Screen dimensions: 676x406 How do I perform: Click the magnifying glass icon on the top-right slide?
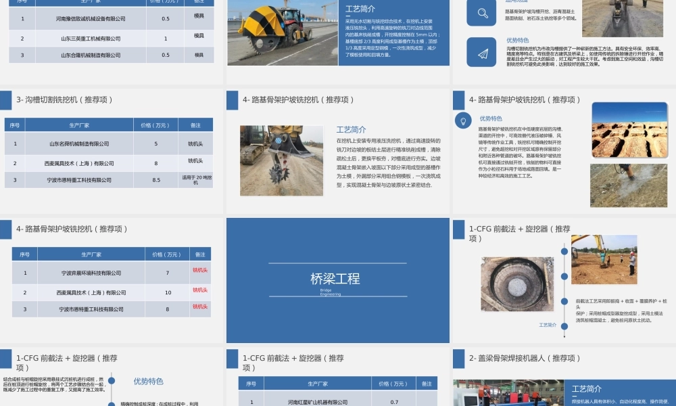pyautogui.click(x=481, y=13)
